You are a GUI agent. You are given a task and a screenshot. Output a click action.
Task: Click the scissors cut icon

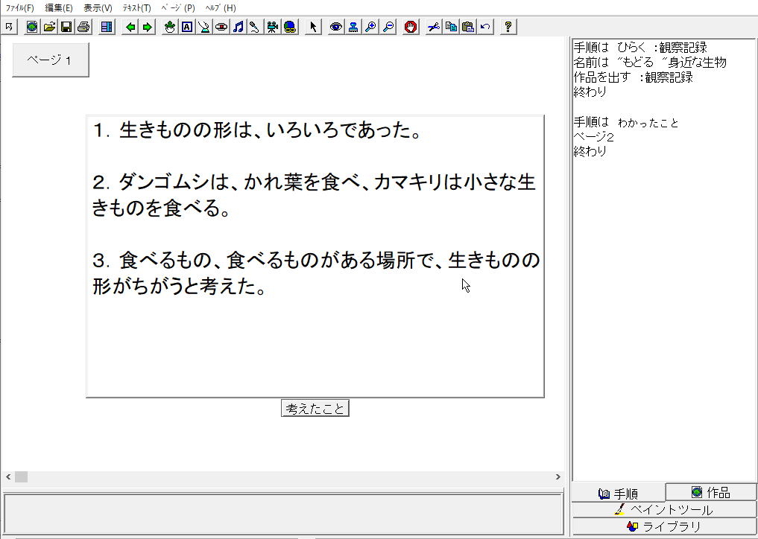click(x=434, y=27)
